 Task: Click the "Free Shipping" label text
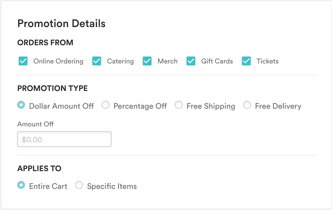tap(211, 106)
